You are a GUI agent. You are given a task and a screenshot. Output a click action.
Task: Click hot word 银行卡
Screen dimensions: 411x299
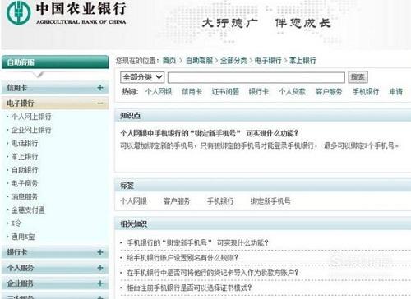click(x=258, y=91)
